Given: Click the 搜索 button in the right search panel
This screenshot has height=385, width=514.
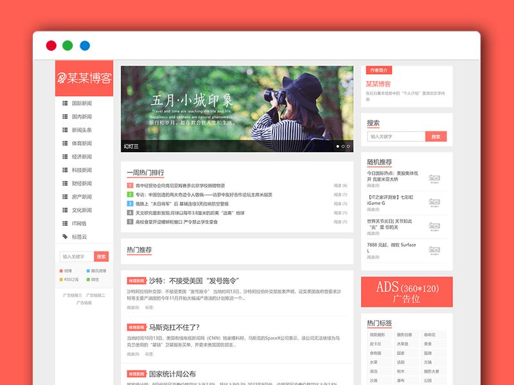Looking at the screenshot, I should (x=436, y=137).
